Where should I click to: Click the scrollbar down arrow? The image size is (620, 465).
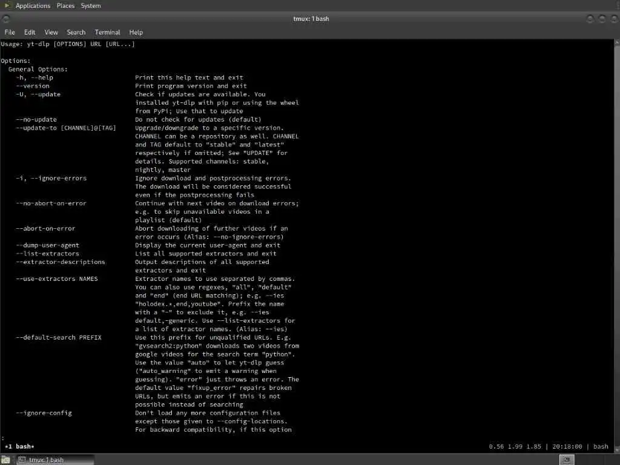[616, 450]
